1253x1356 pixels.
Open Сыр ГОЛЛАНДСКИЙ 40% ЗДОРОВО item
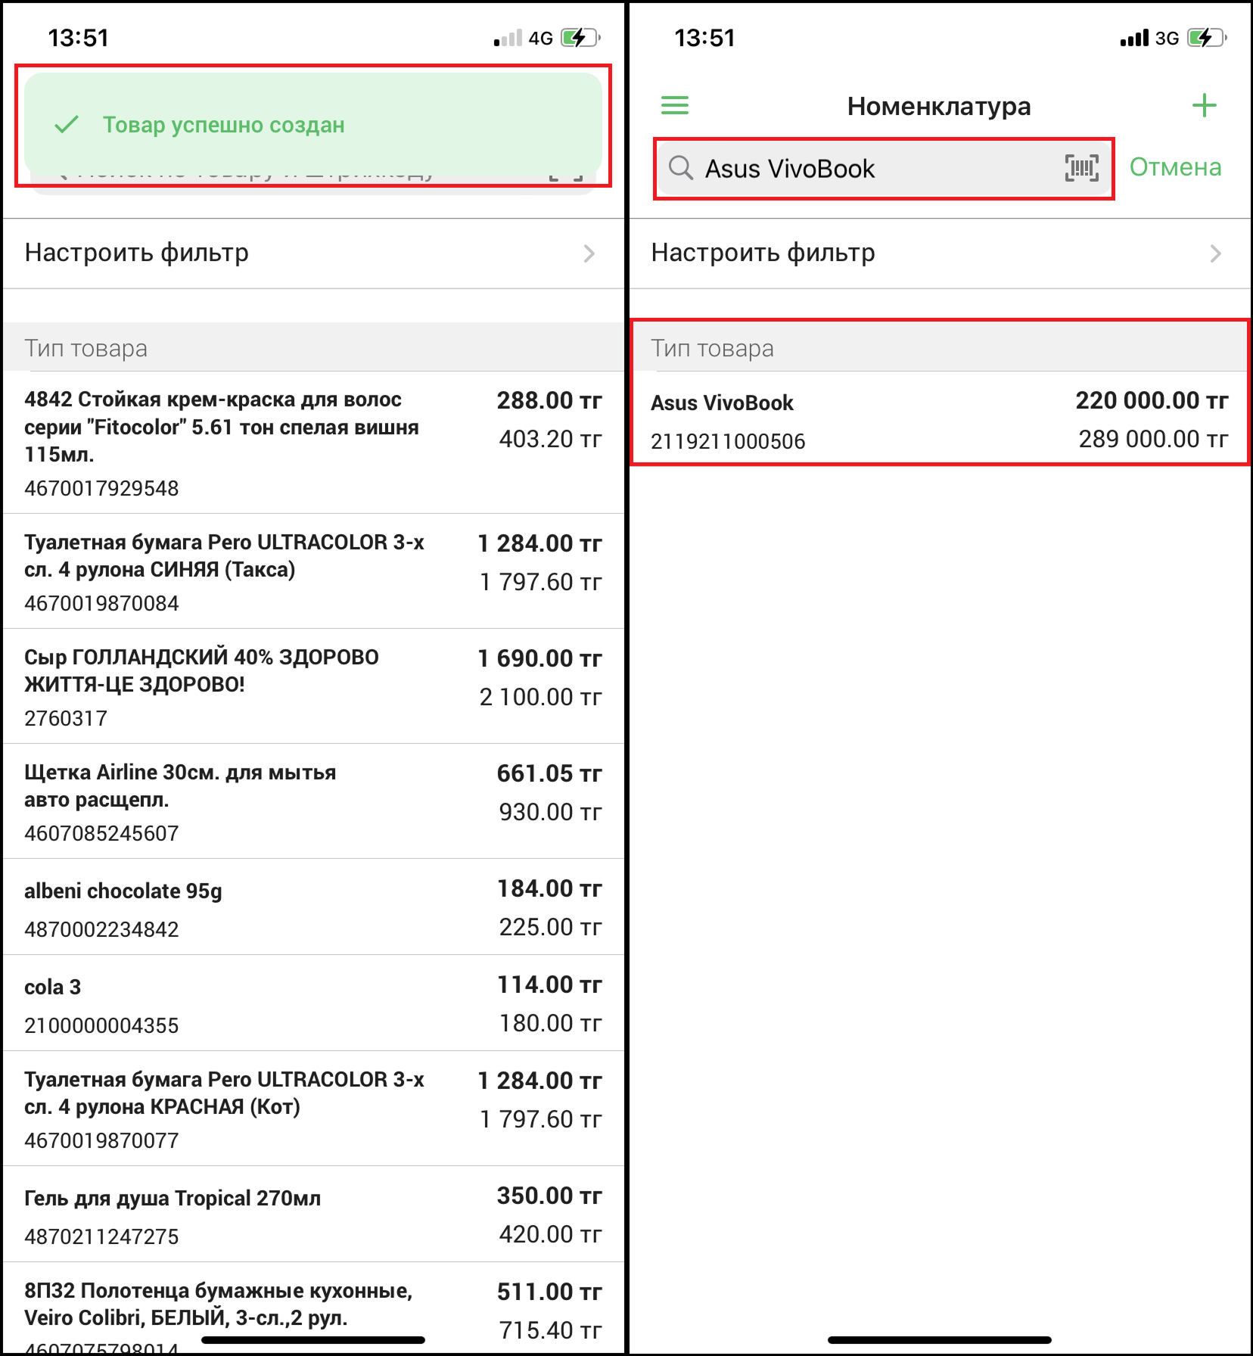click(313, 686)
